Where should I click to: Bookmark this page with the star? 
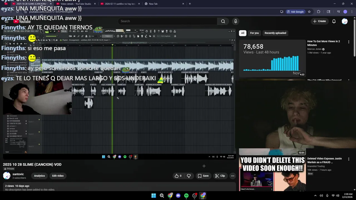pyautogui.click(x=309, y=12)
